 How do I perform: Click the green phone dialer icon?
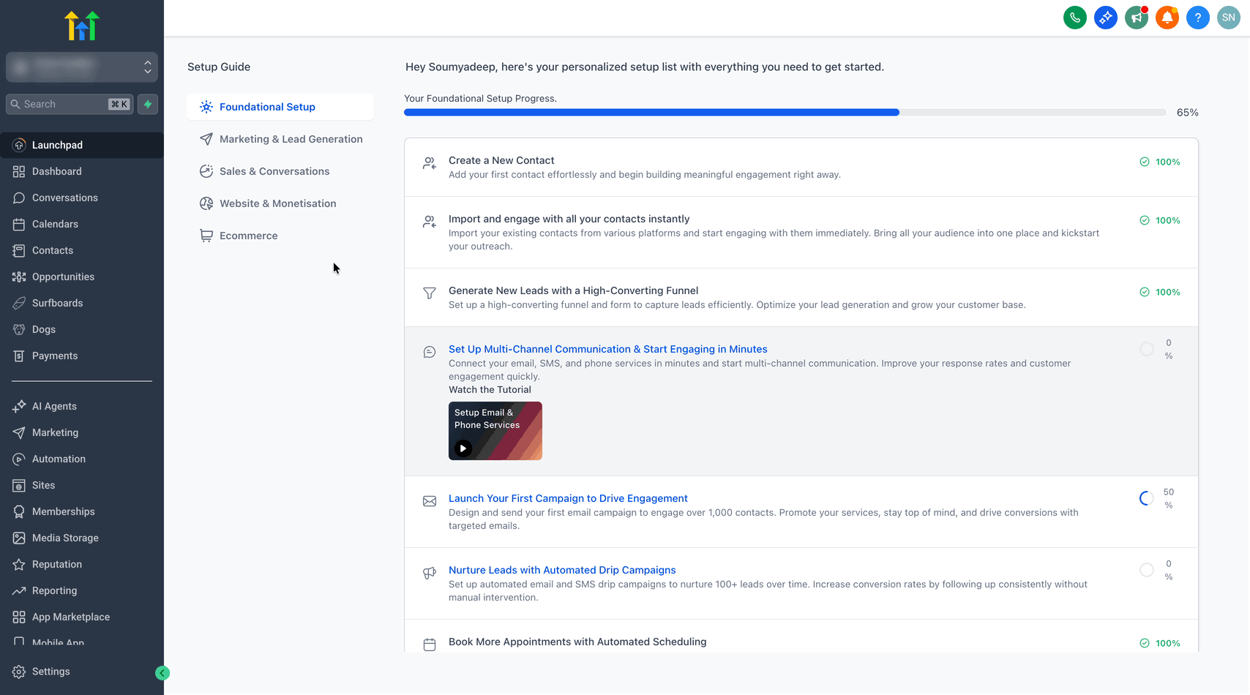click(1074, 18)
